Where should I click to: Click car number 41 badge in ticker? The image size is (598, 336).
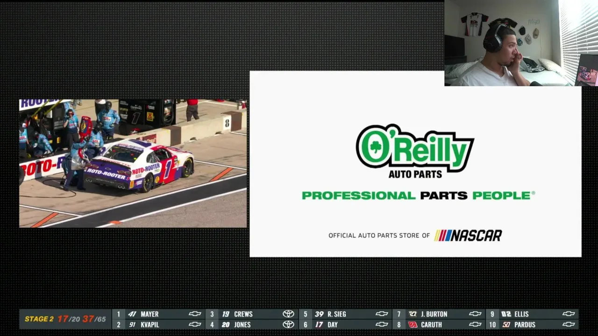(x=132, y=314)
